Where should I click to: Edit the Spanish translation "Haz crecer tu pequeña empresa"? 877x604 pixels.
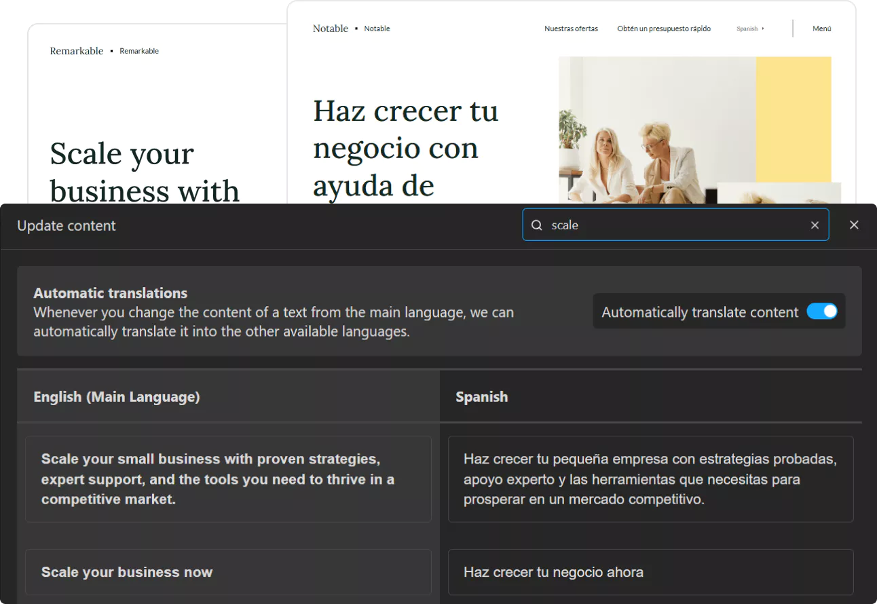pos(650,479)
